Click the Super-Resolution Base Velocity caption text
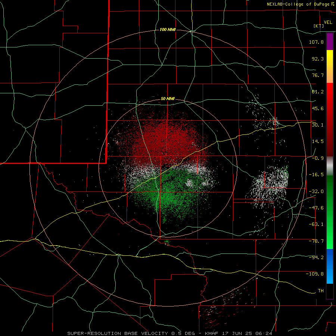 (x=169, y=333)
